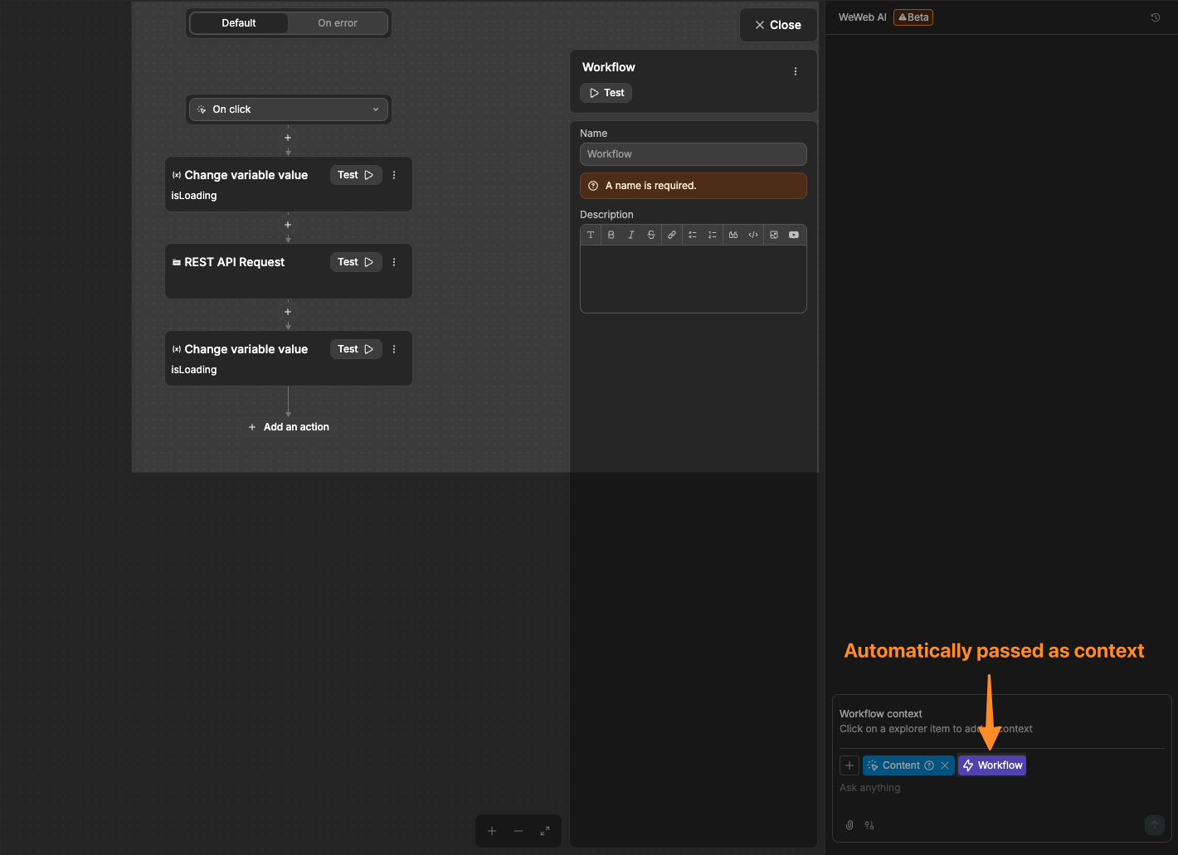The image size is (1178, 855).
Task: Open the chat history icon in WeWeb AI panel
Action: (1155, 17)
